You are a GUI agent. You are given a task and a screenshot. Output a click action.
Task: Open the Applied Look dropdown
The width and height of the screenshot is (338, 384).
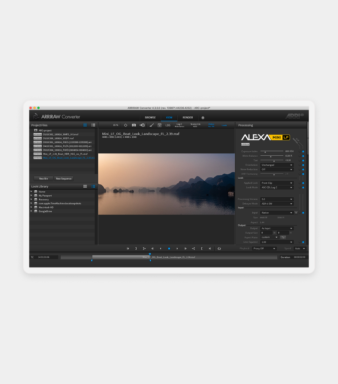[277, 183]
